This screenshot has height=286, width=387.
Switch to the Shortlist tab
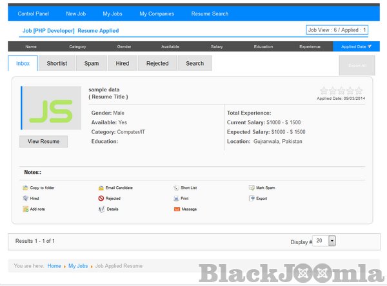point(57,63)
